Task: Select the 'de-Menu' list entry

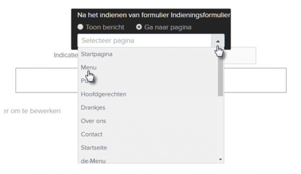Action: click(93, 161)
